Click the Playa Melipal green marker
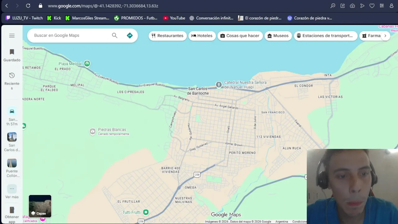The image size is (398, 224). pyautogui.click(x=87, y=63)
